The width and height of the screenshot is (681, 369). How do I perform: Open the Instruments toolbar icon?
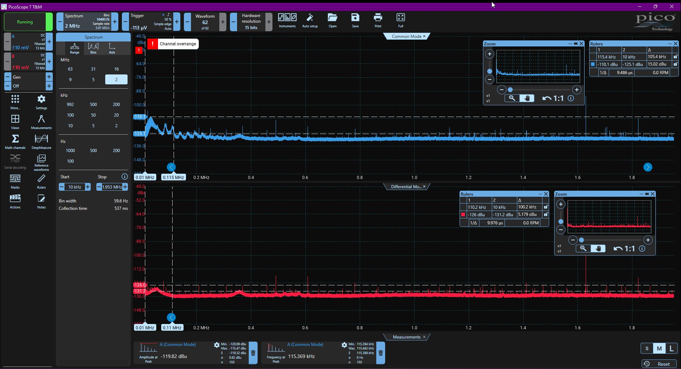(287, 20)
